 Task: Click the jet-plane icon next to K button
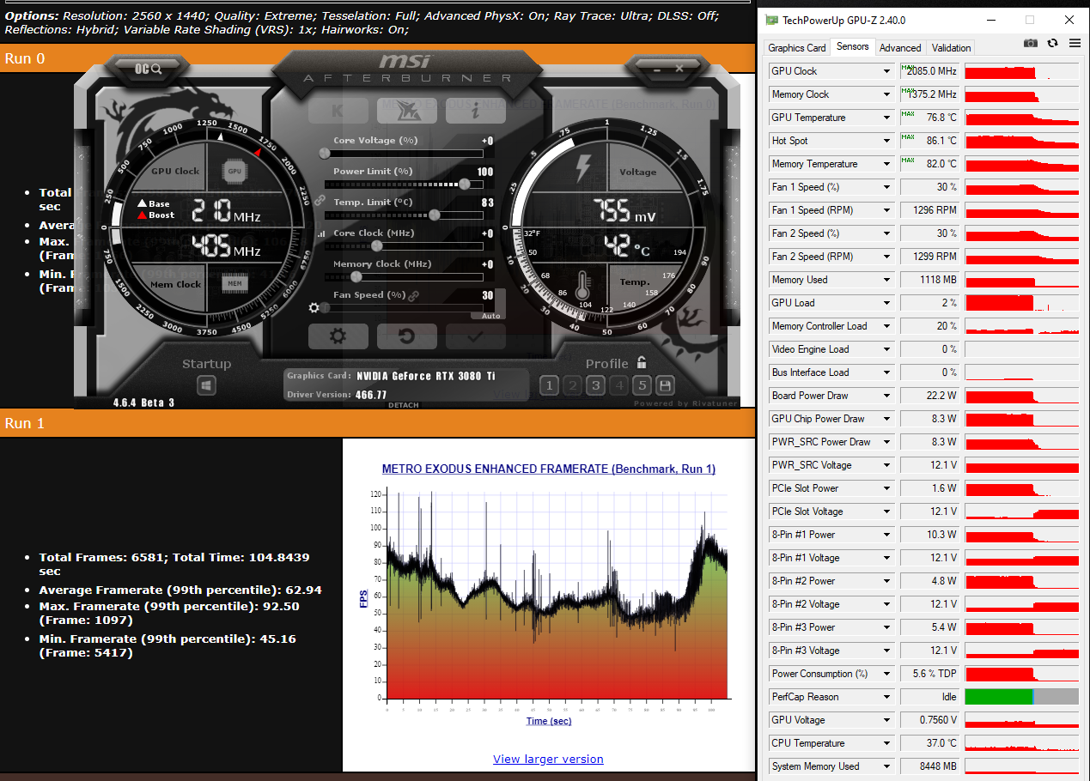[406, 110]
